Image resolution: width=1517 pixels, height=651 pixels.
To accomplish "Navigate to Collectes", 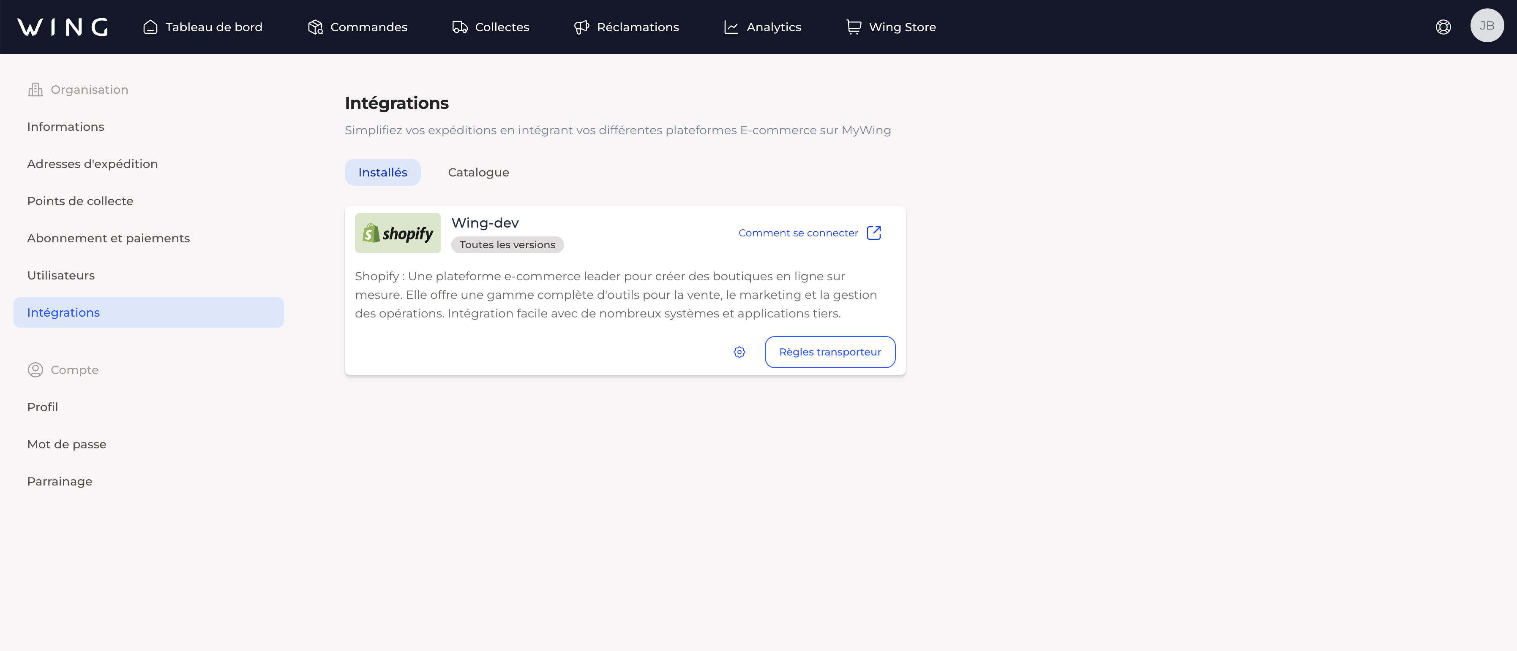I will click(491, 27).
